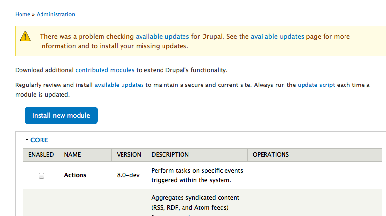Click the NAME column header
This screenshot has height=216, width=386.
pyautogui.click(x=72, y=155)
